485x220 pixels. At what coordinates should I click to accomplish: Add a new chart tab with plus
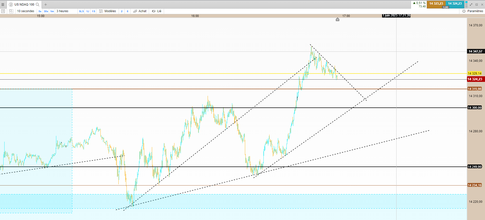(x=46, y=5)
